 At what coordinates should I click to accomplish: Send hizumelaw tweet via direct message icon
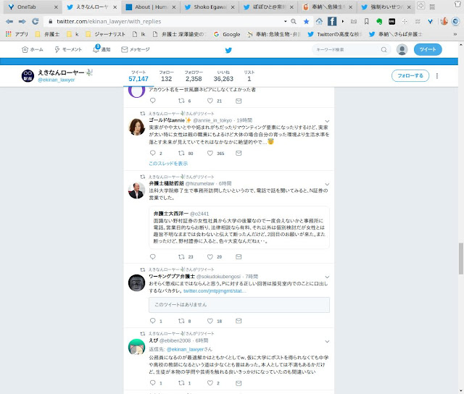(x=239, y=256)
